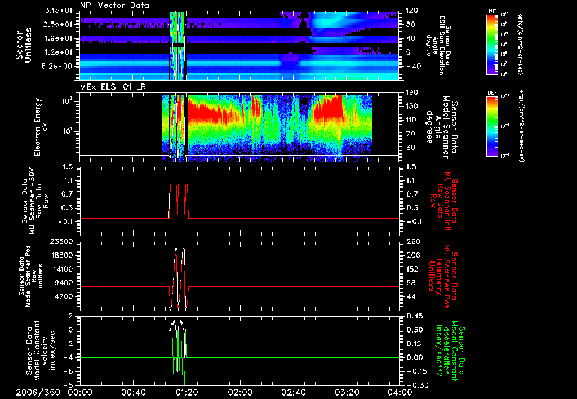Click the NF flux color bar
This screenshot has height=399, width=577.
point(492,44)
